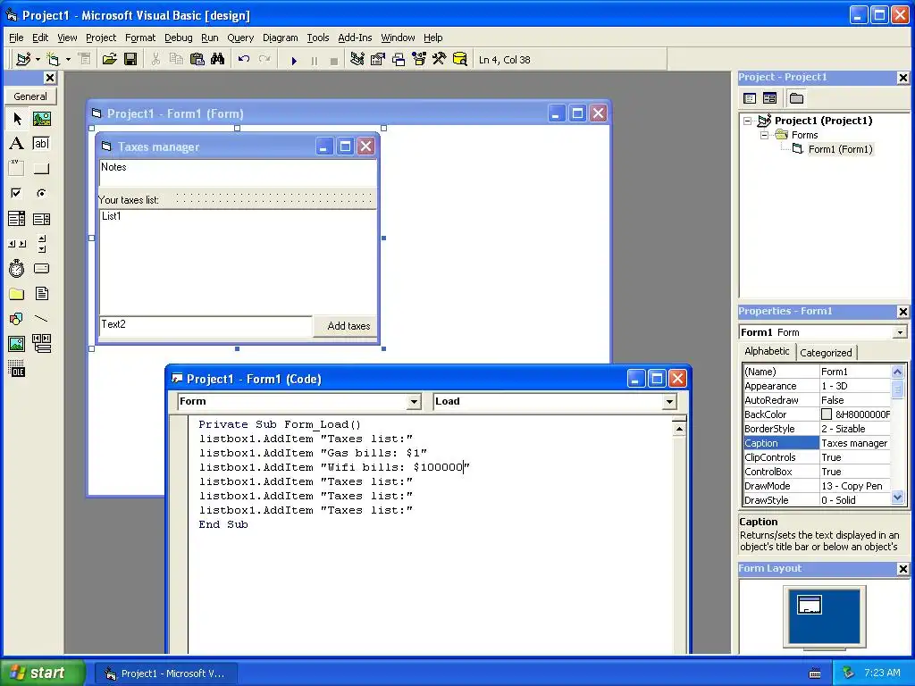
Task: Open the Project Explorer toolbar icon
Action: [357, 60]
